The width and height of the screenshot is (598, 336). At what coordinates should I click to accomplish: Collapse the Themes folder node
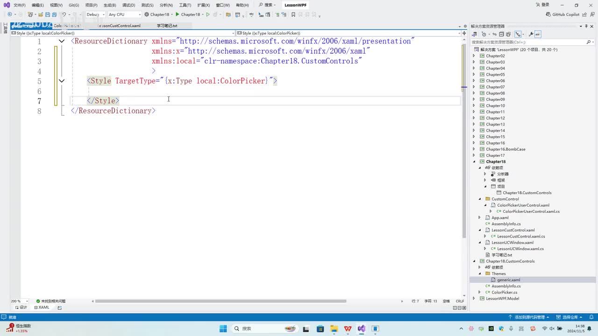479,273
